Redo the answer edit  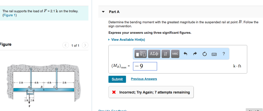click(x=195, y=54)
